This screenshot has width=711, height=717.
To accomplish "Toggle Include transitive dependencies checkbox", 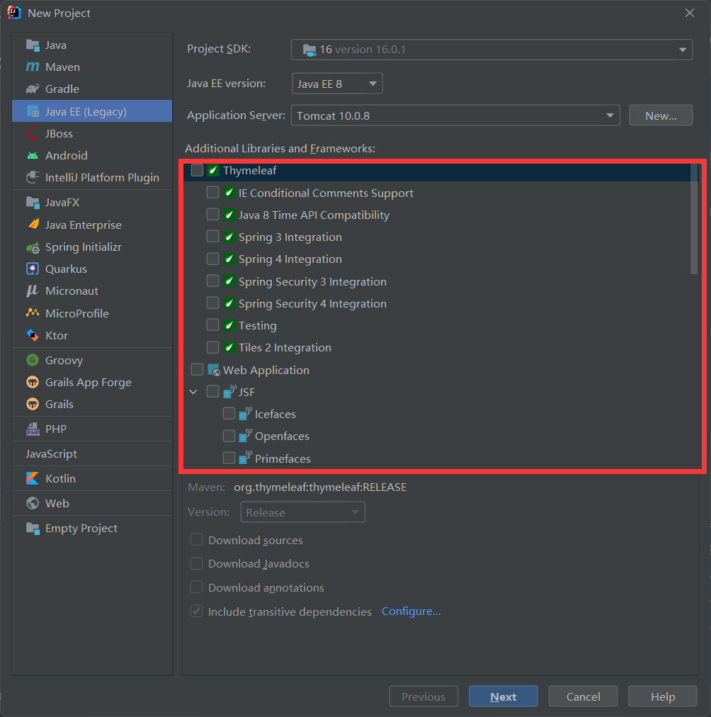I will (196, 611).
